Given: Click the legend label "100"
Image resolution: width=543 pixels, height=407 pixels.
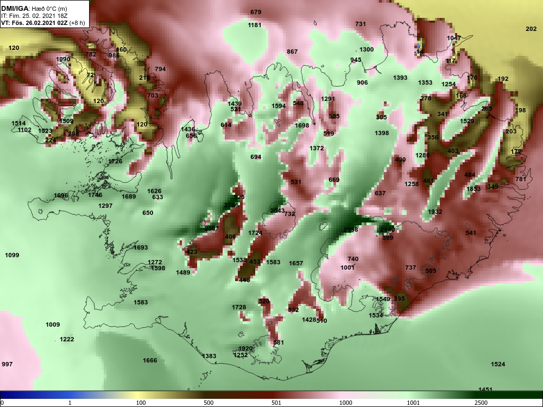Looking at the screenshot, I should [141, 403].
